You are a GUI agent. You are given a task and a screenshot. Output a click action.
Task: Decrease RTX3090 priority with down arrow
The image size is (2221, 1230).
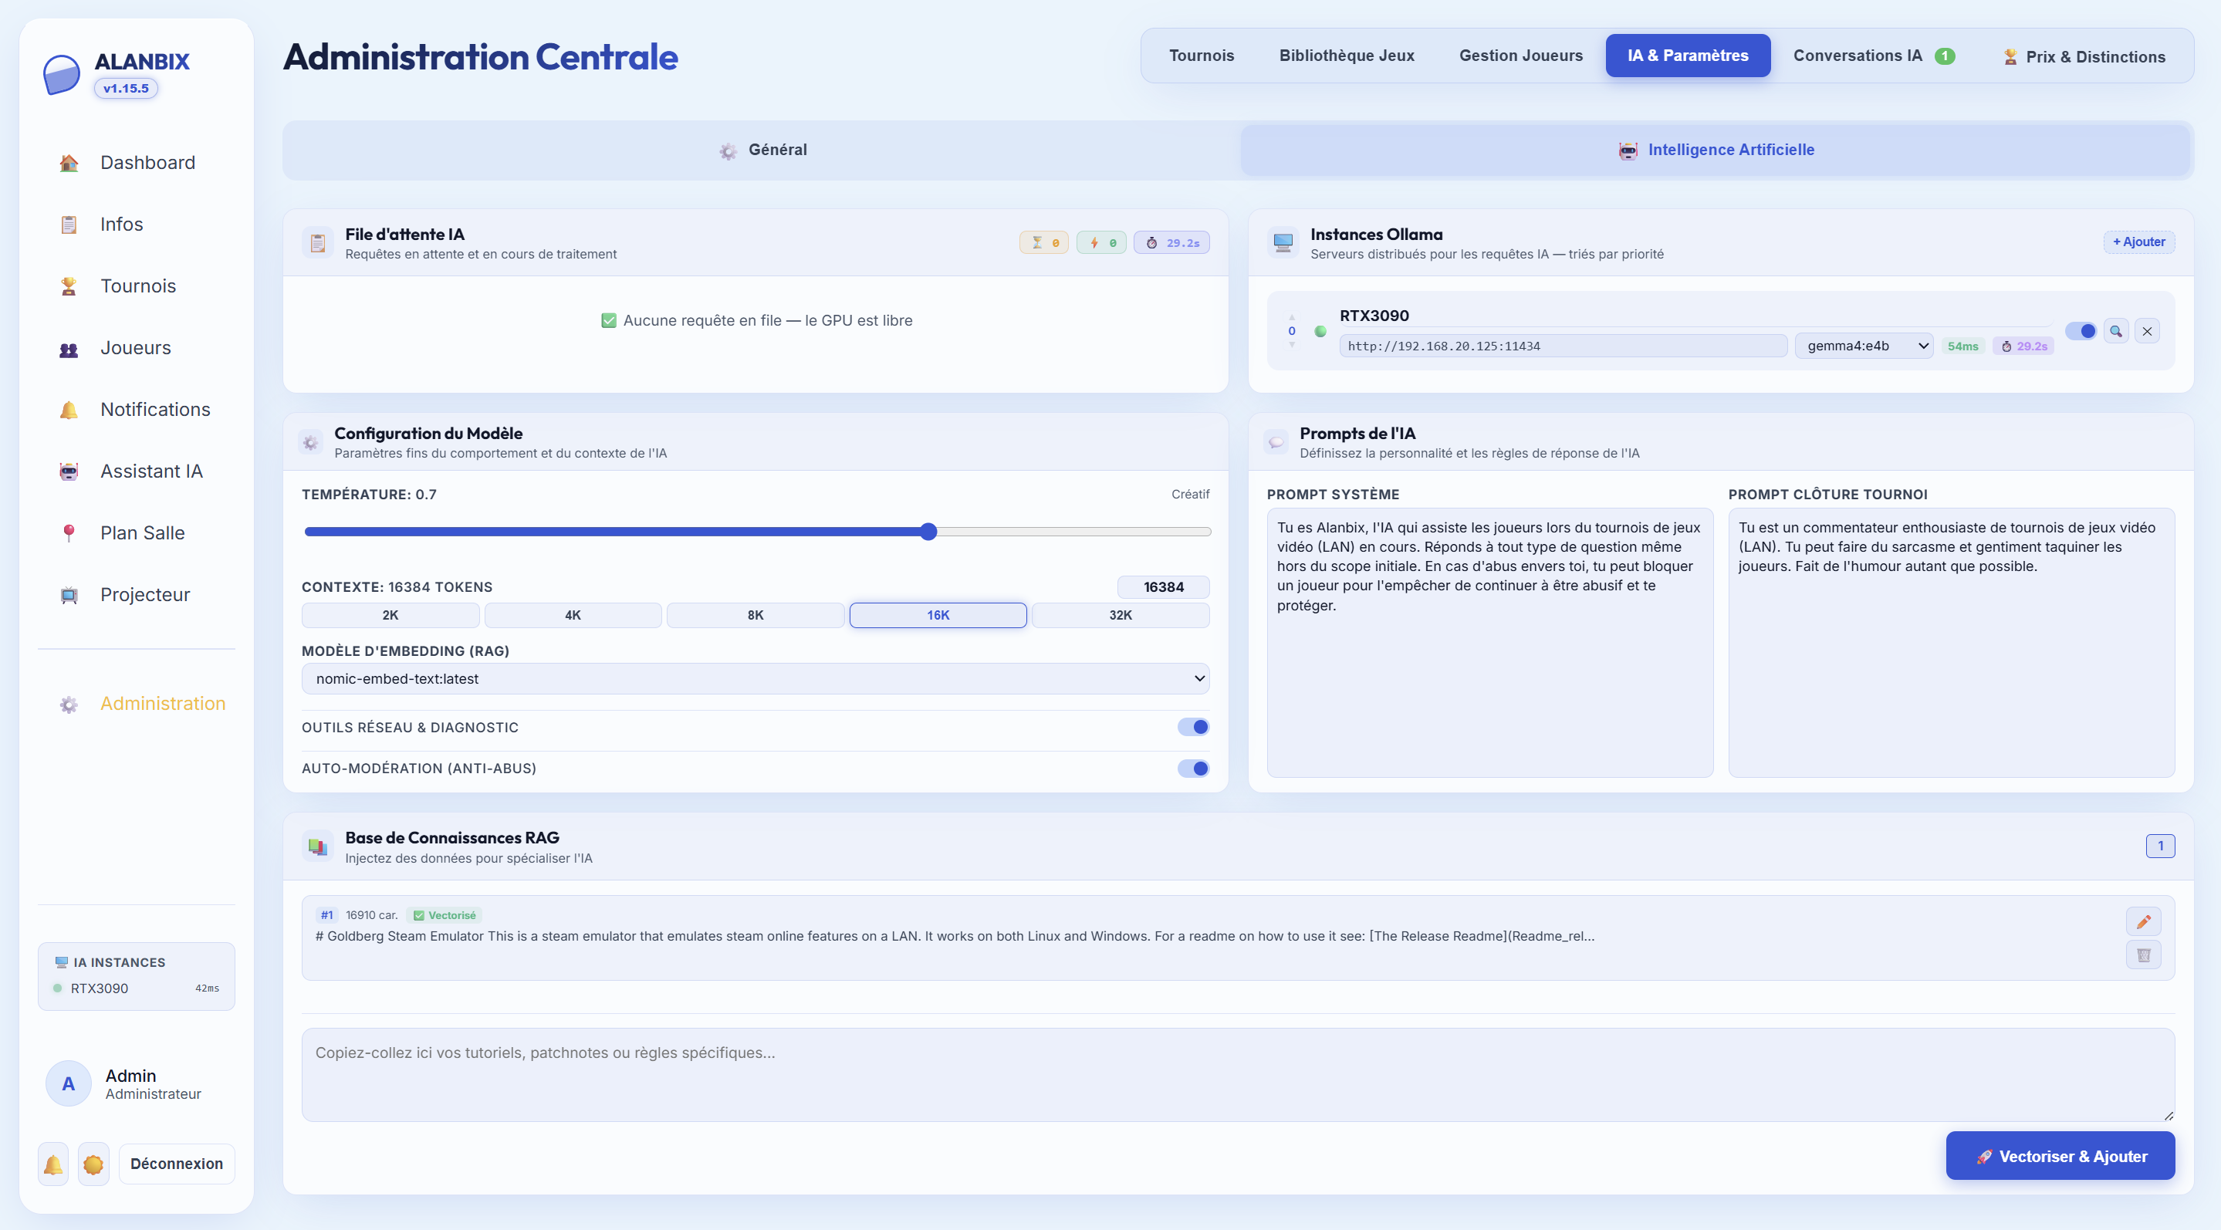coord(1292,345)
